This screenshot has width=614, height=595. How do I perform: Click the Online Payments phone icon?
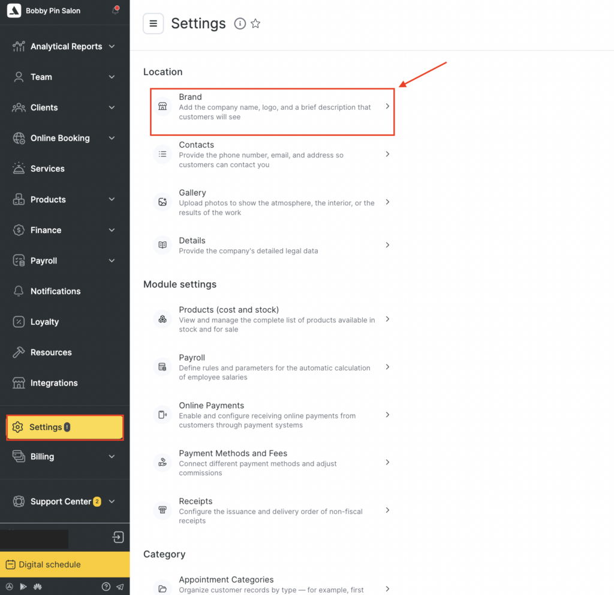click(x=162, y=415)
